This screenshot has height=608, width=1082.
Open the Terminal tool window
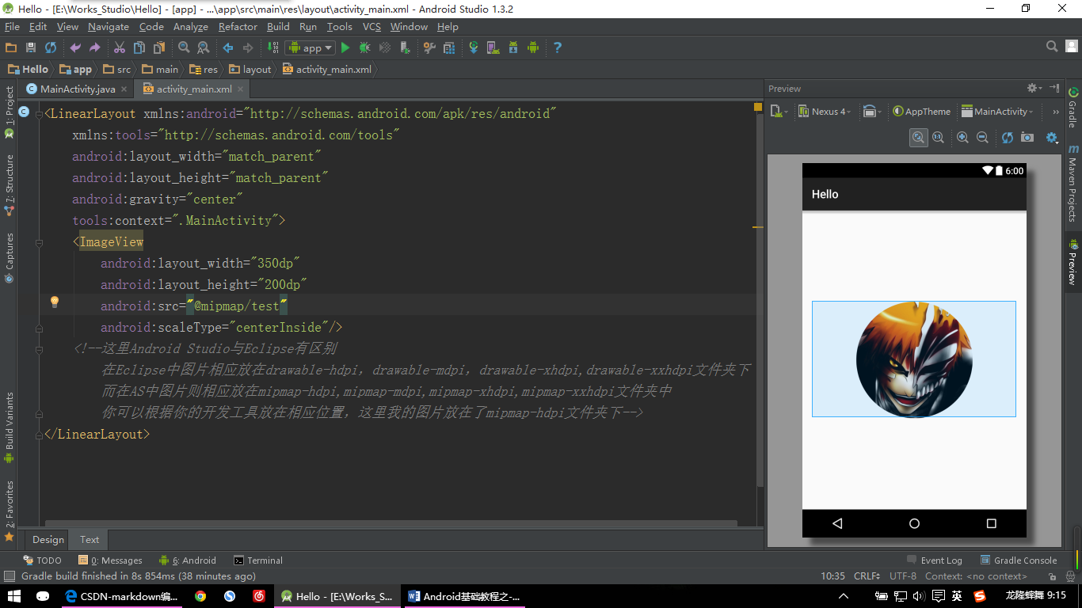(x=258, y=560)
